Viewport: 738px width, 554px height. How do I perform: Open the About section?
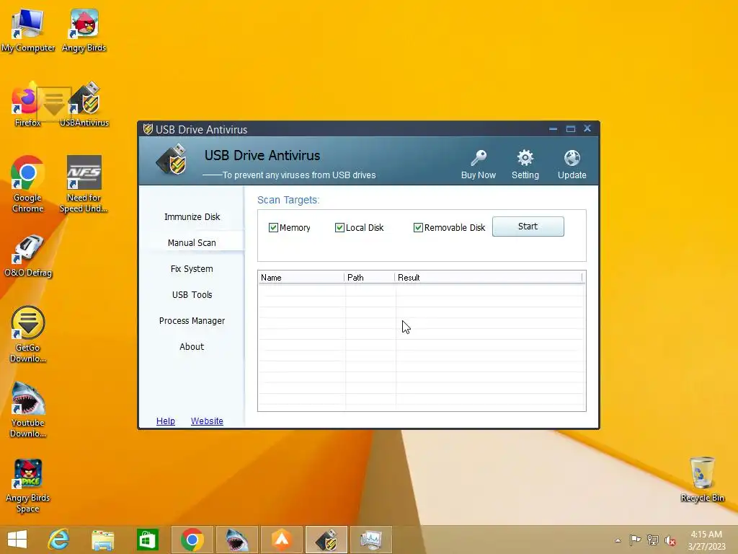point(192,346)
